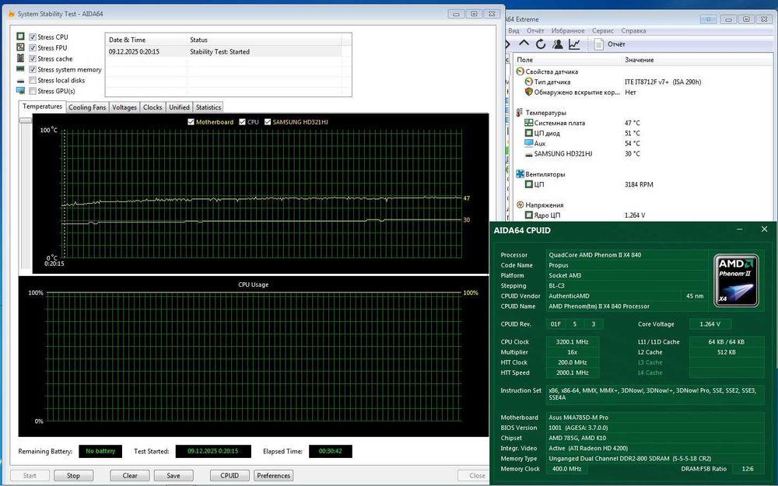
Task: Click the icon next to Свойства датчика
Action: tap(520, 72)
